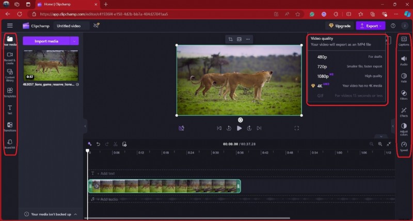
Task: Open the Text tab in sidebar
Action: pos(10,109)
